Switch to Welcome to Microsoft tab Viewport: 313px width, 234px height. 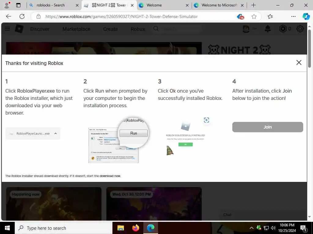pos(219,5)
